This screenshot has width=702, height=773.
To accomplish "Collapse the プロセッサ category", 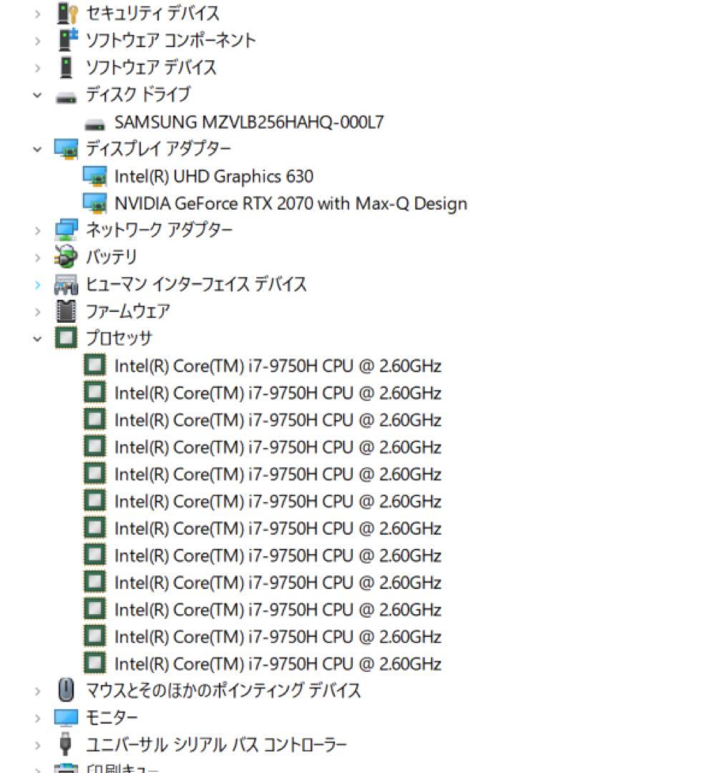I will [37, 338].
